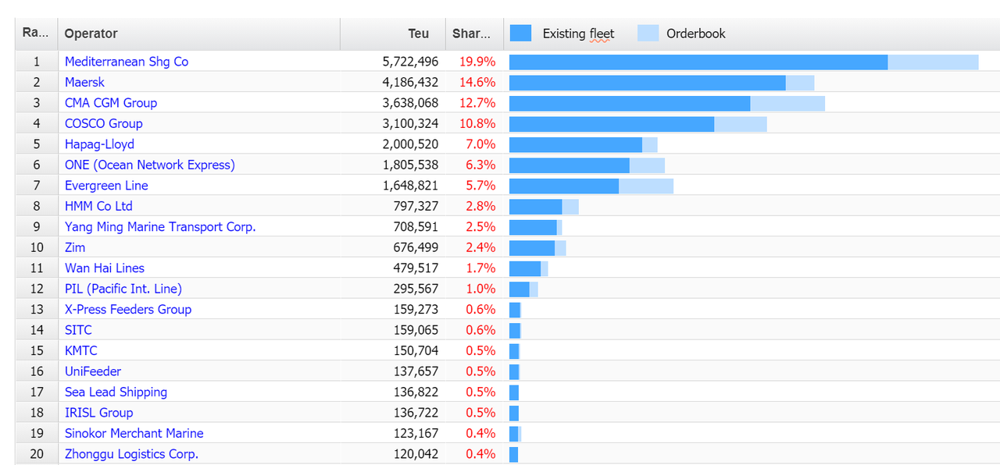Click the Orderbook legend color swatch
Image resolution: width=1000 pixels, height=465 pixels.
point(648,33)
